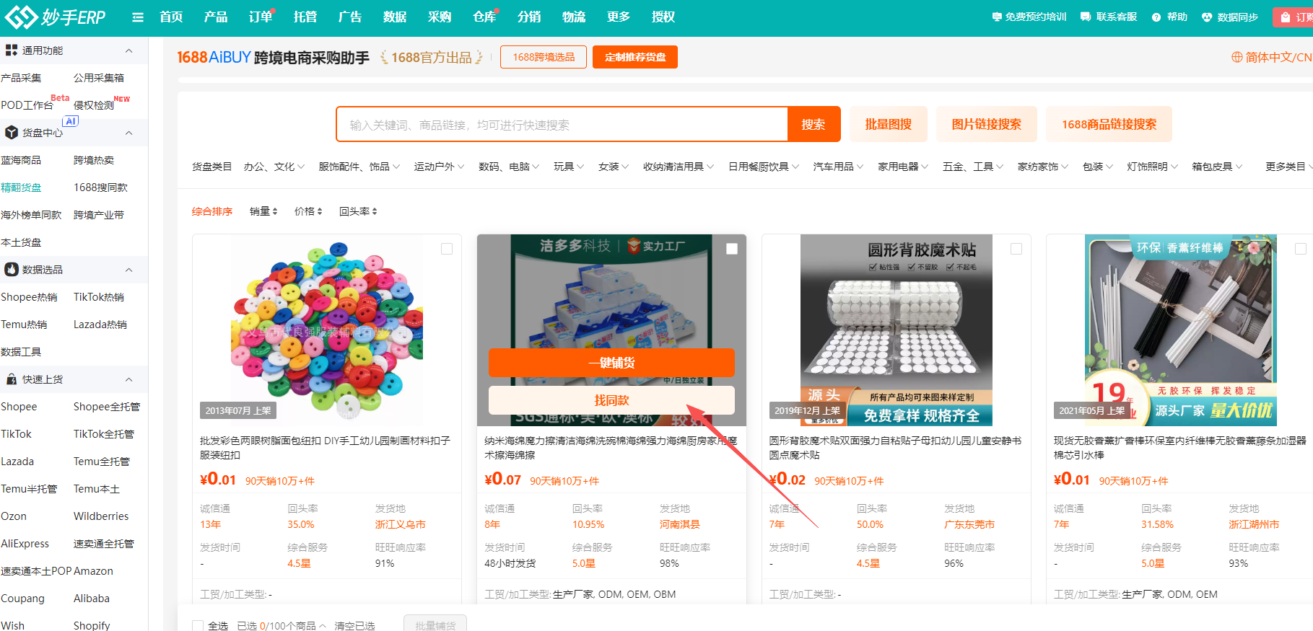The image size is (1313, 631).
Task: Open Wildberries in sidebar
Action: coord(101,516)
